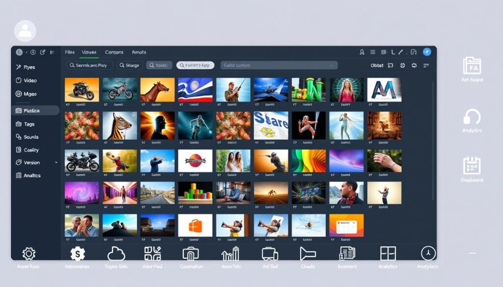
Task: Open the sort lines menu right of toolbar
Action: (x=426, y=65)
